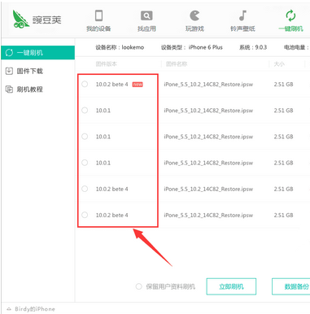Open 固件下载 in the sidebar
310x314 pixels.
pos(30,71)
